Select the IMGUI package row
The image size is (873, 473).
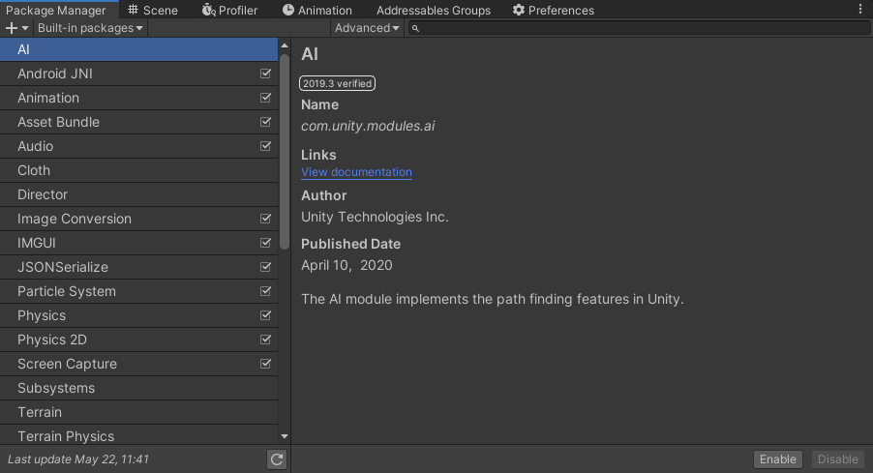(138, 243)
